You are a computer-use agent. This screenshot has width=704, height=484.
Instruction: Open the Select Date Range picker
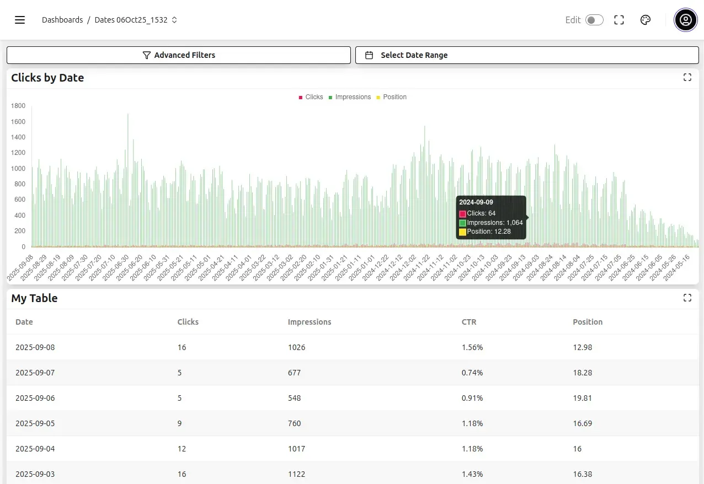coord(527,55)
